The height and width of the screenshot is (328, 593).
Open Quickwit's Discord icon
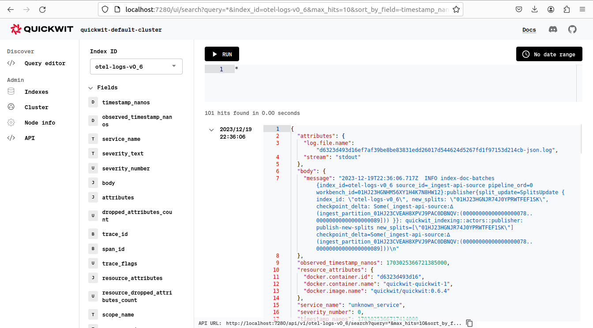(553, 29)
